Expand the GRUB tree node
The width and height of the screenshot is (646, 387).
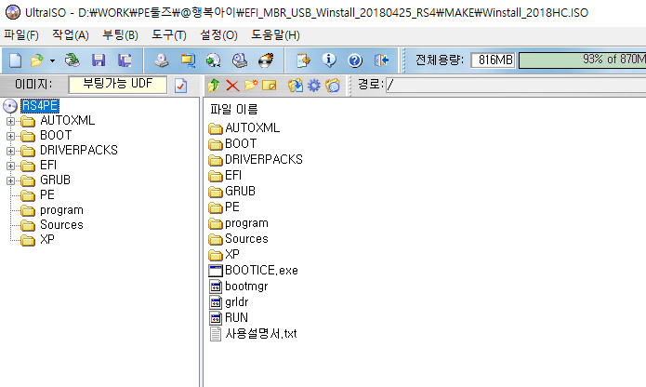11,180
